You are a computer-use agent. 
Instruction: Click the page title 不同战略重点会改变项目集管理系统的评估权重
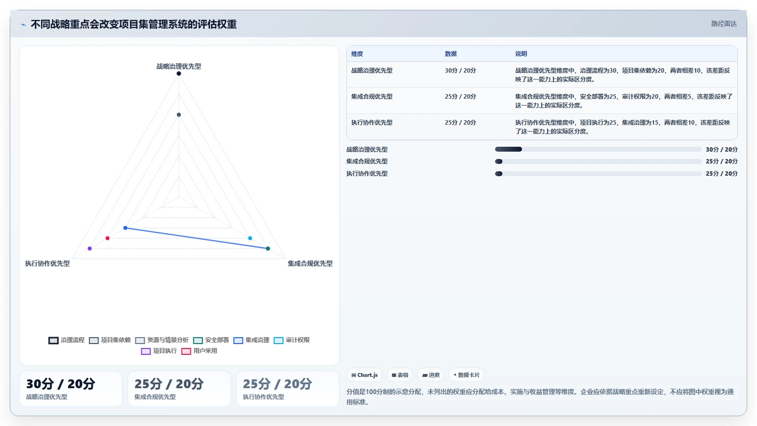(133, 25)
